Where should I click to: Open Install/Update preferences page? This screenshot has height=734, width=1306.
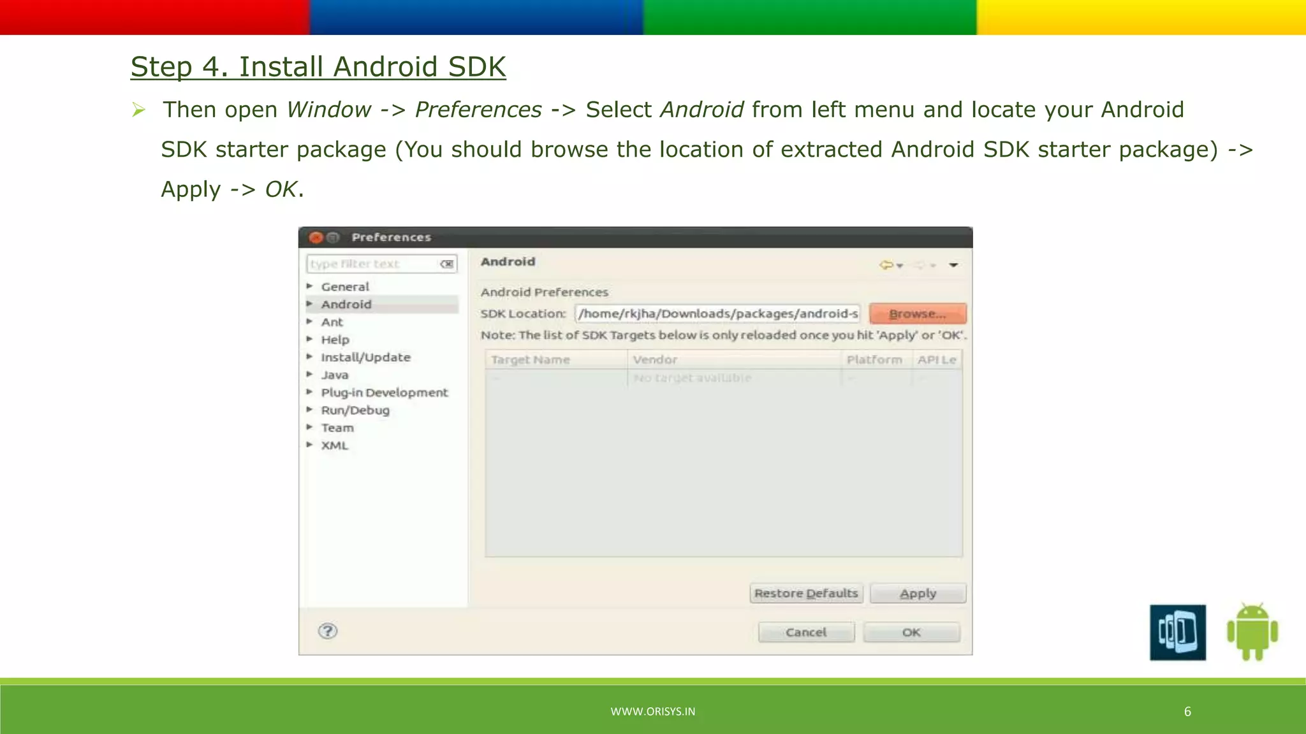(366, 357)
